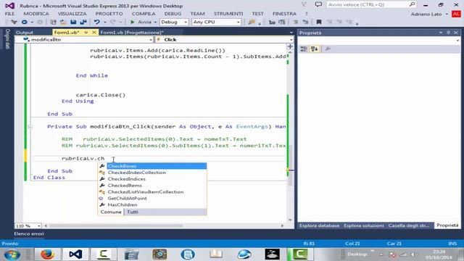Click the Save (floppy disk) toolbar icon
This screenshot has height=261, width=464.
point(73,22)
